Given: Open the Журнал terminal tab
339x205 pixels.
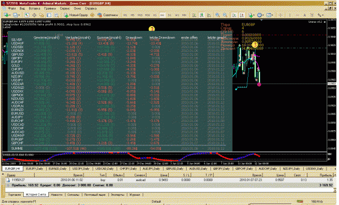Looking at the screenshot, I should click(135, 195).
